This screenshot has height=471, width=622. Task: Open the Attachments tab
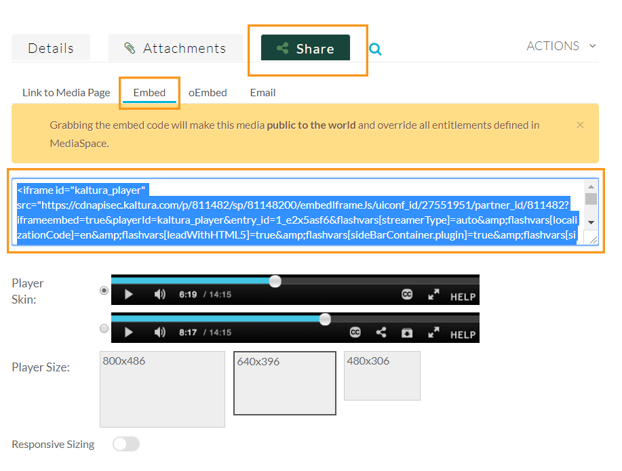(175, 48)
